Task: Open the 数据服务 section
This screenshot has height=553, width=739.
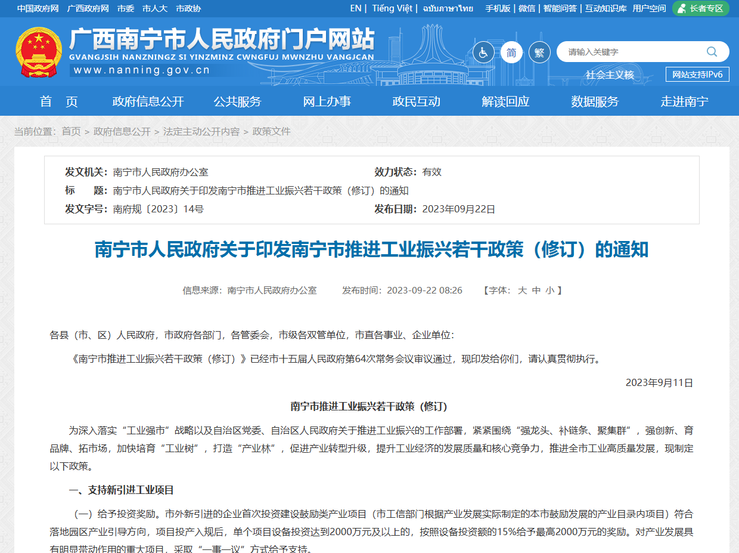Action: tap(594, 101)
